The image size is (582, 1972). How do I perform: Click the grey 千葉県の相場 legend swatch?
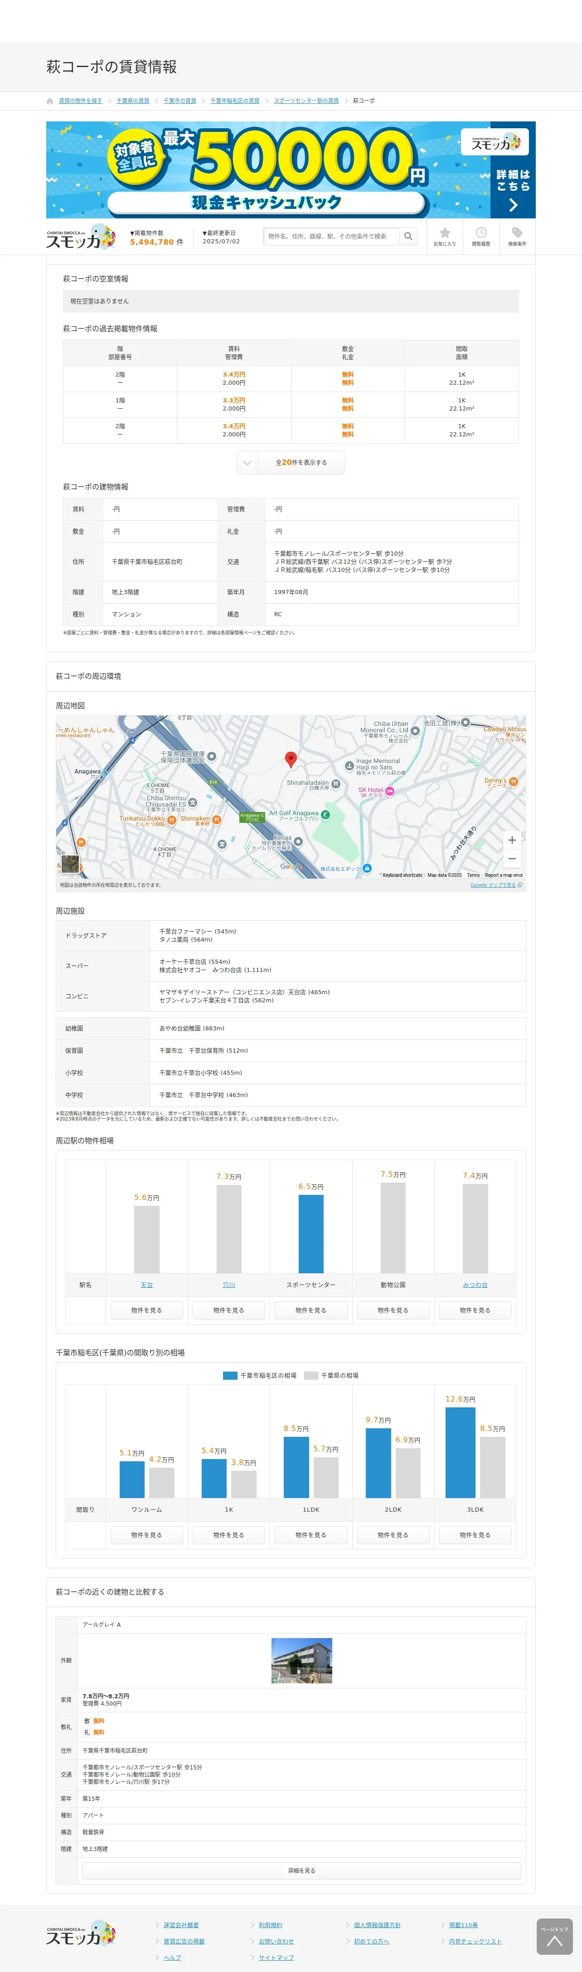(311, 1376)
